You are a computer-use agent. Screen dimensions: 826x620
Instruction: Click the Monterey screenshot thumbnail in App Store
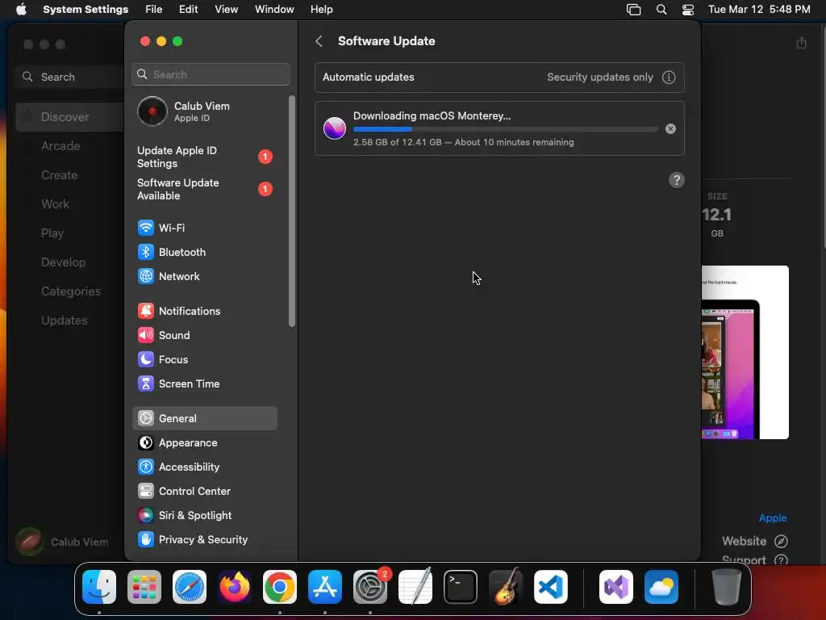tap(745, 352)
